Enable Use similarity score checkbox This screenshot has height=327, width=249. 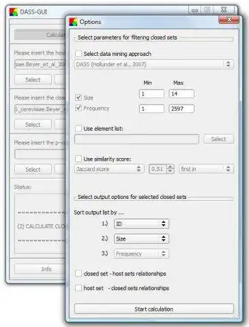78,159
